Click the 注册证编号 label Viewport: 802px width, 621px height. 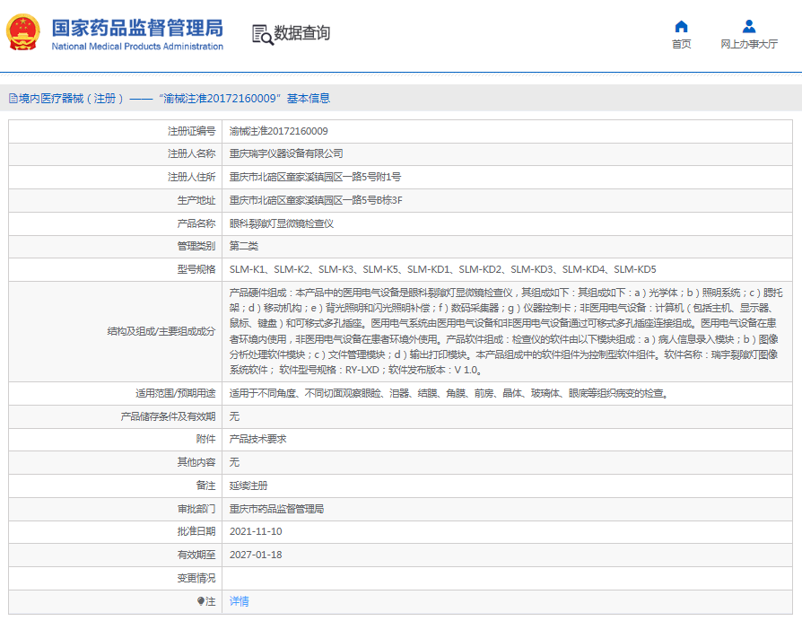pyautogui.click(x=191, y=131)
